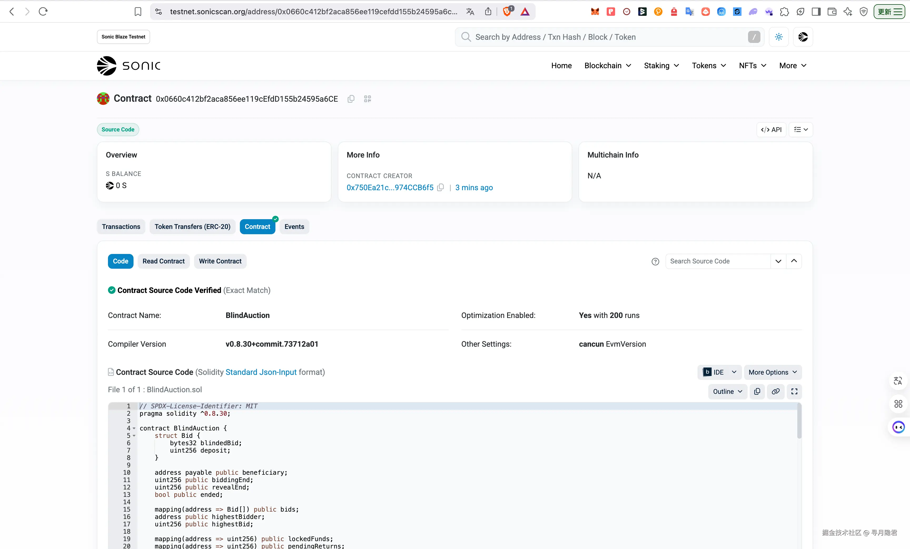
Task: Open the IDE dropdown menu
Action: (x=720, y=372)
